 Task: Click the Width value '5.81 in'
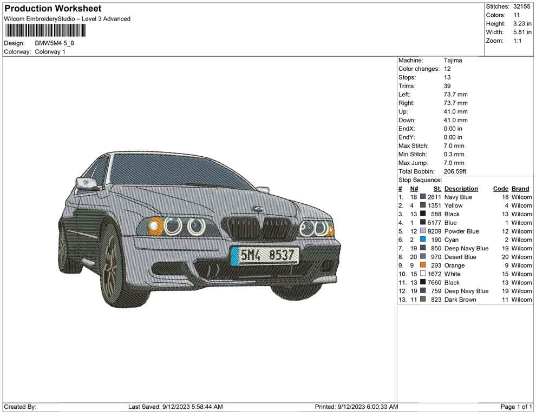coord(522,32)
